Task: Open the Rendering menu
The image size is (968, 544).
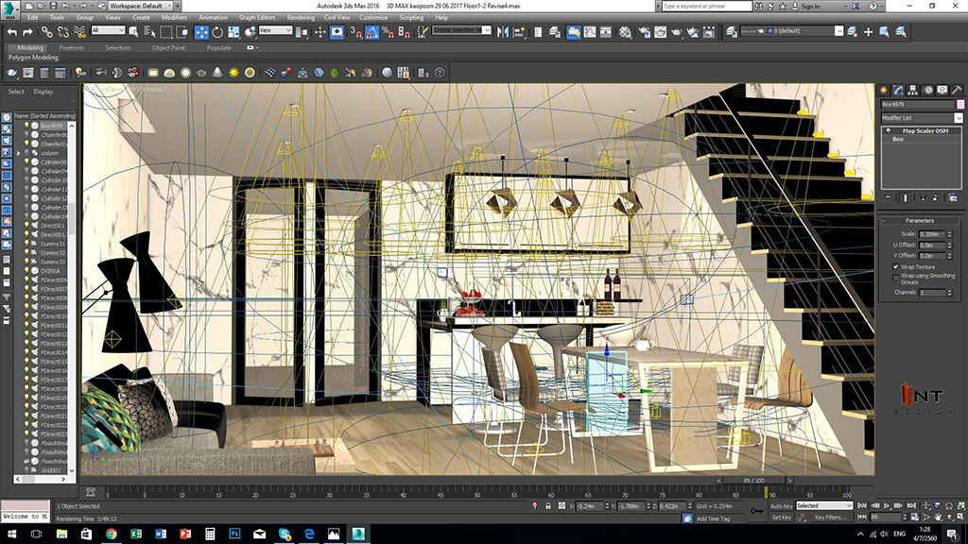Action: (301, 18)
